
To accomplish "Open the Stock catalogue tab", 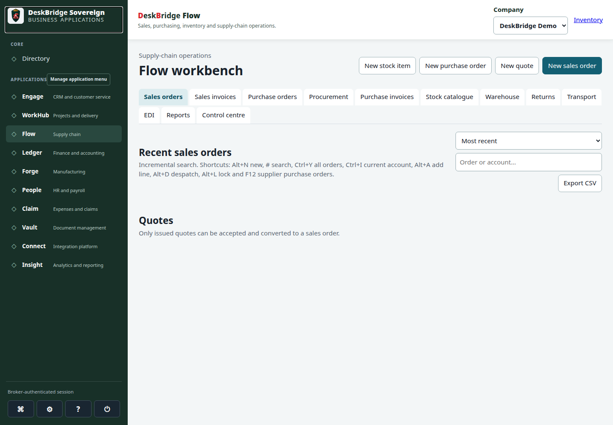I will tap(450, 97).
